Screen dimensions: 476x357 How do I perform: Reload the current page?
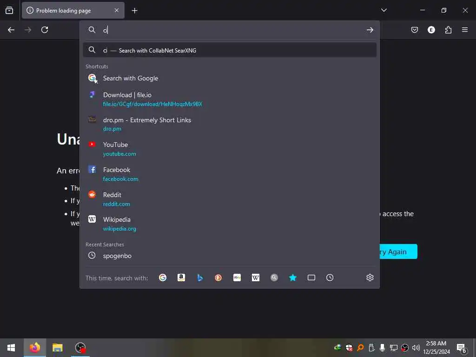[x=45, y=30]
